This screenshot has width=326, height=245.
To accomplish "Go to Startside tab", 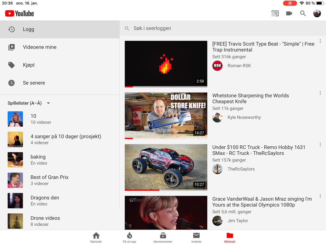I will (96, 238).
